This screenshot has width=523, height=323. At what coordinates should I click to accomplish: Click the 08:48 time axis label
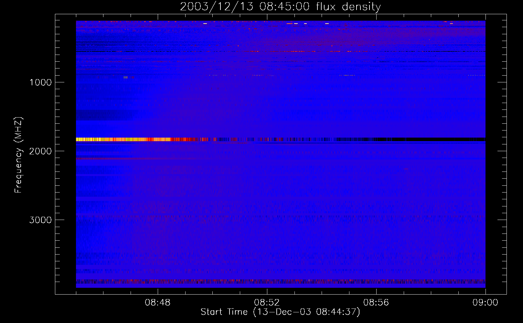(157, 303)
